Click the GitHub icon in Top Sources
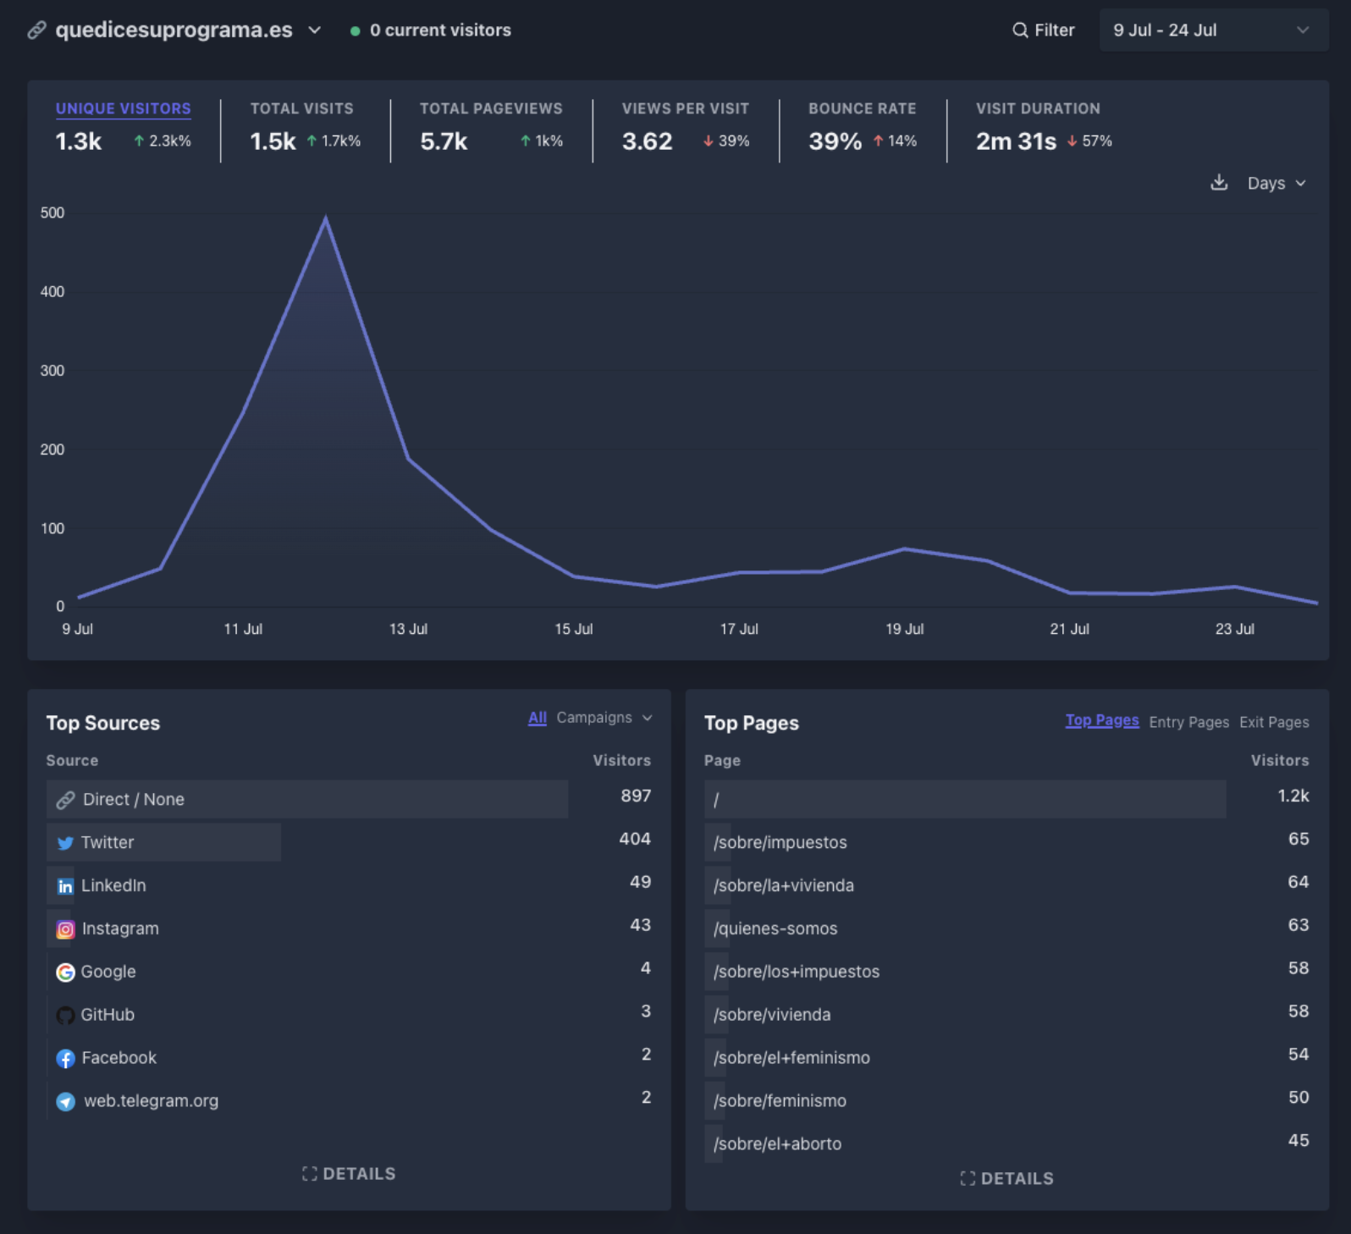The width and height of the screenshot is (1351, 1234). coord(65,1015)
